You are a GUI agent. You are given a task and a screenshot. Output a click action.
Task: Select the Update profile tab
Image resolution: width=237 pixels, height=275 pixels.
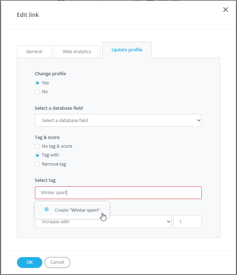tap(127, 50)
